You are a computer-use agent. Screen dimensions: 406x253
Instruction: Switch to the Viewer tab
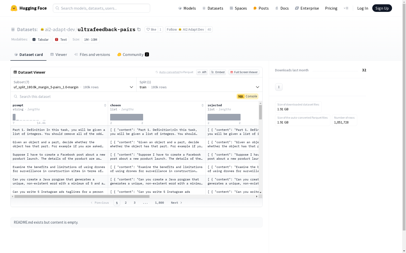coord(59,54)
